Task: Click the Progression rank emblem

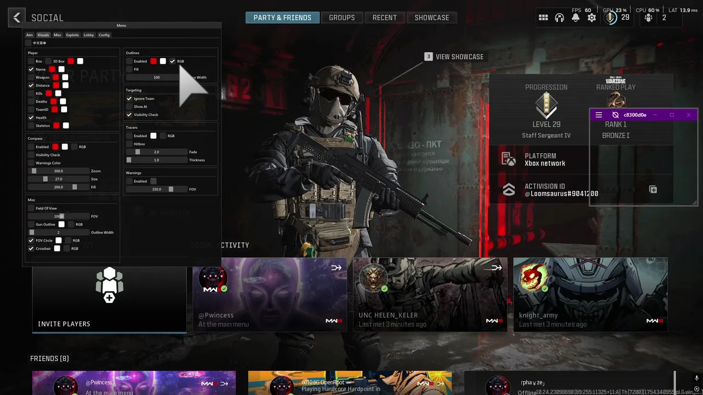Action: pyautogui.click(x=546, y=105)
